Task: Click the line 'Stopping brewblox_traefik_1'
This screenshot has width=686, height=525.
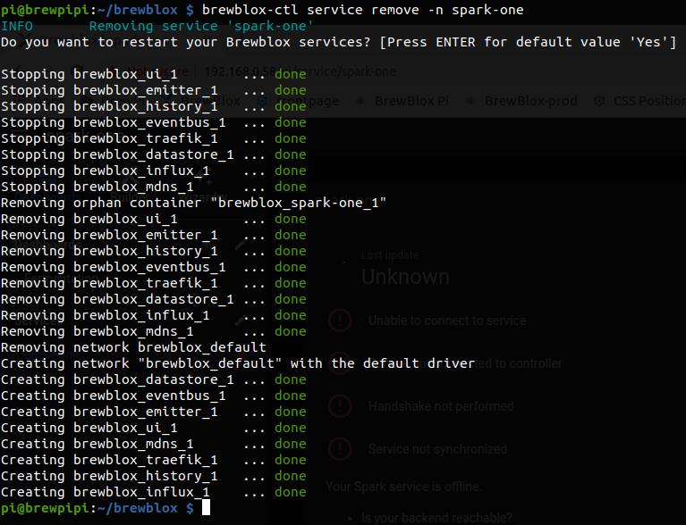Action: [x=154, y=138]
